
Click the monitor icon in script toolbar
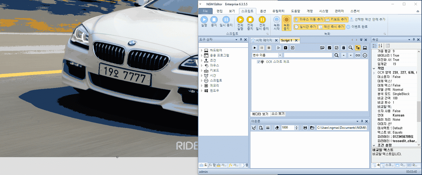(x=365, y=48)
